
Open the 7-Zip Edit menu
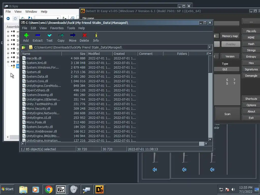pos(33,28)
